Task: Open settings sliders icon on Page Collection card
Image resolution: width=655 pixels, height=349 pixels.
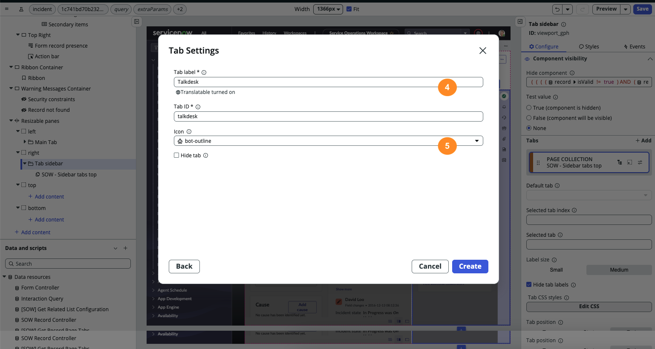Action: [640, 162]
